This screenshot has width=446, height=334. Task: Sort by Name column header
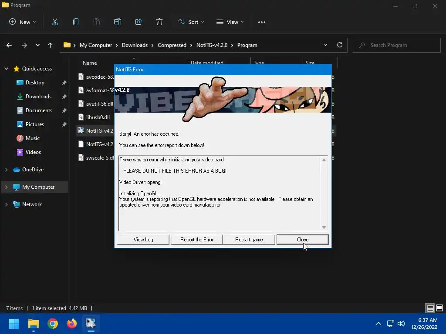click(x=90, y=63)
